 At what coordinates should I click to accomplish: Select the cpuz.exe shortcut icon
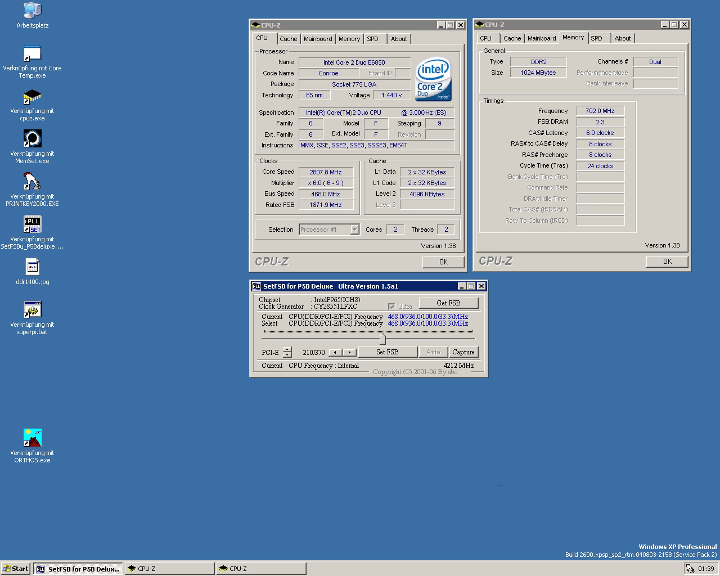pyautogui.click(x=32, y=97)
